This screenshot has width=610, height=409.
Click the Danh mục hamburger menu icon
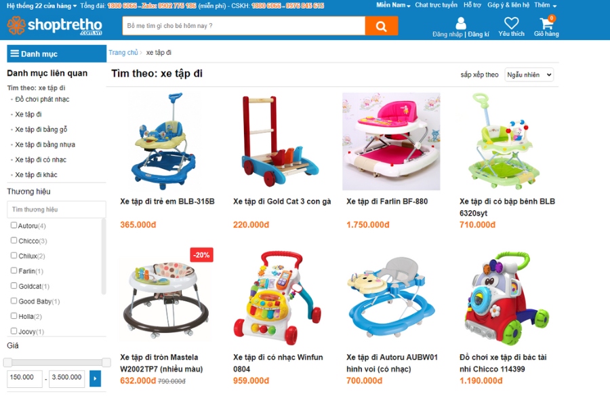14,54
